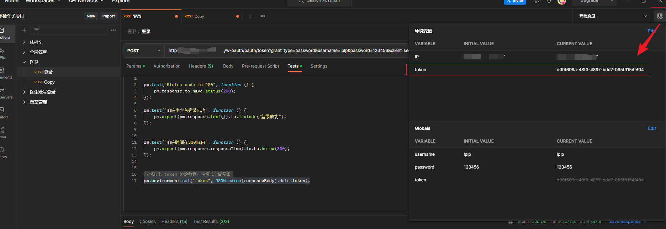Expand the 体检车 collection folder
The width and height of the screenshot is (666, 229).
(x=24, y=42)
